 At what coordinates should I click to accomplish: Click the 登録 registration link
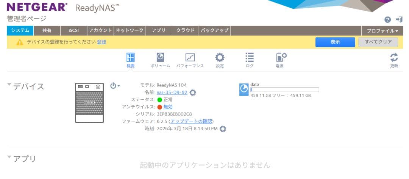point(101,42)
